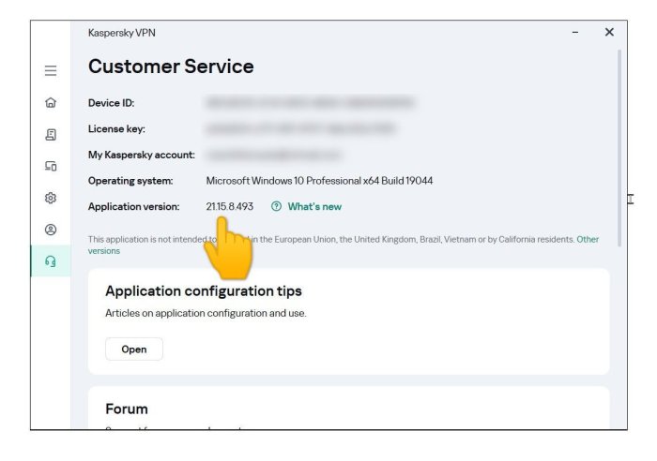Open Settings gear icon in sidebar
The width and height of the screenshot is (657, 461).
tap(51, 198)
